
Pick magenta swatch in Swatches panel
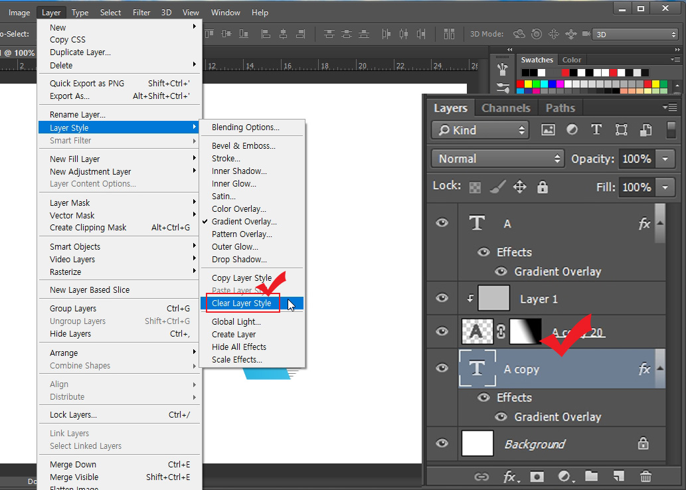click(x=560, y=84)
